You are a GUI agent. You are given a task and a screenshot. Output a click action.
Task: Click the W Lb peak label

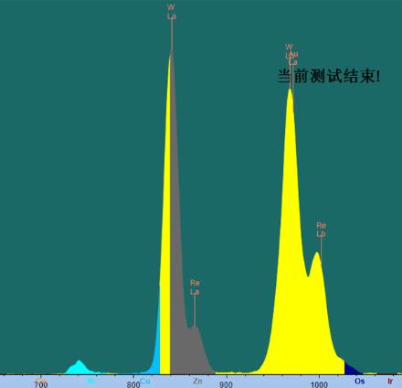coord(289,51)
